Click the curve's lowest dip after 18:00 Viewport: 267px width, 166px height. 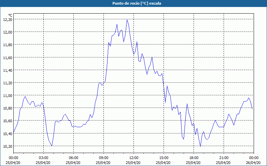tap(201, 146)
